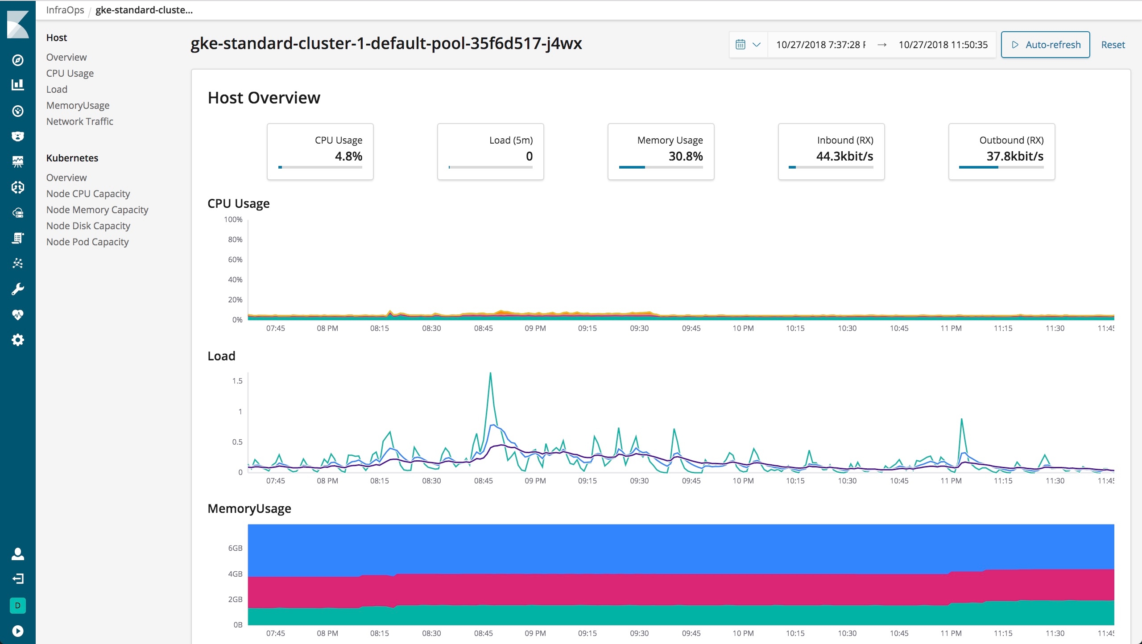This screenshot has width=1142, height=644.
Task: Open Machine Learning icon
Action: pos(18,187)
